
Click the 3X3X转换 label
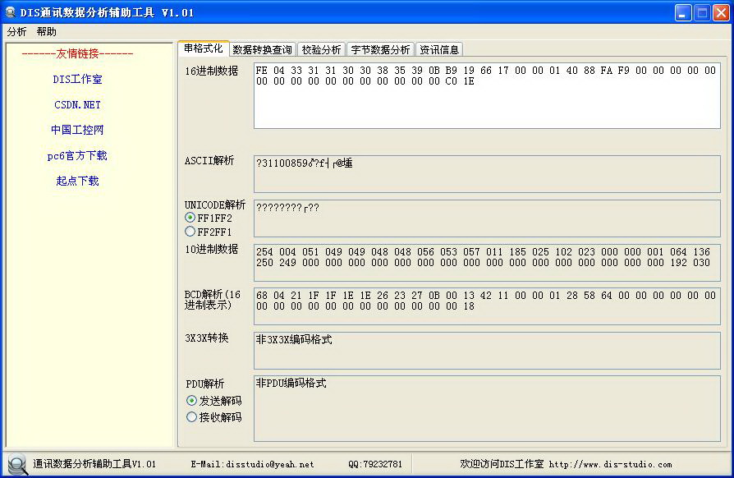click(x=206, y=338)
